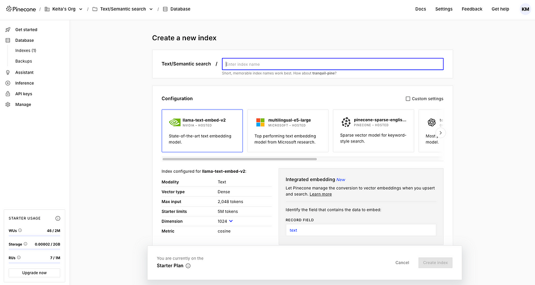
Task: Click the Upgrade now button
Action: [34, 272]
